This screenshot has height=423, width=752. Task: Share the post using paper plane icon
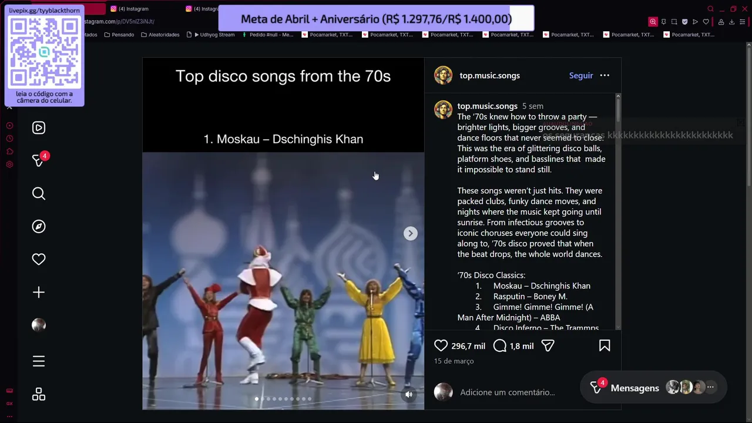548,346
